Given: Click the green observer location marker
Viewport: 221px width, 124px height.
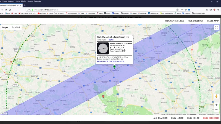Looking at the screenshot, I should coord(114,67).
